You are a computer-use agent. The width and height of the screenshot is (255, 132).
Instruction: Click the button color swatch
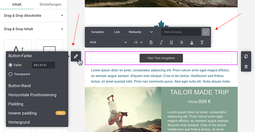point(27,65)
